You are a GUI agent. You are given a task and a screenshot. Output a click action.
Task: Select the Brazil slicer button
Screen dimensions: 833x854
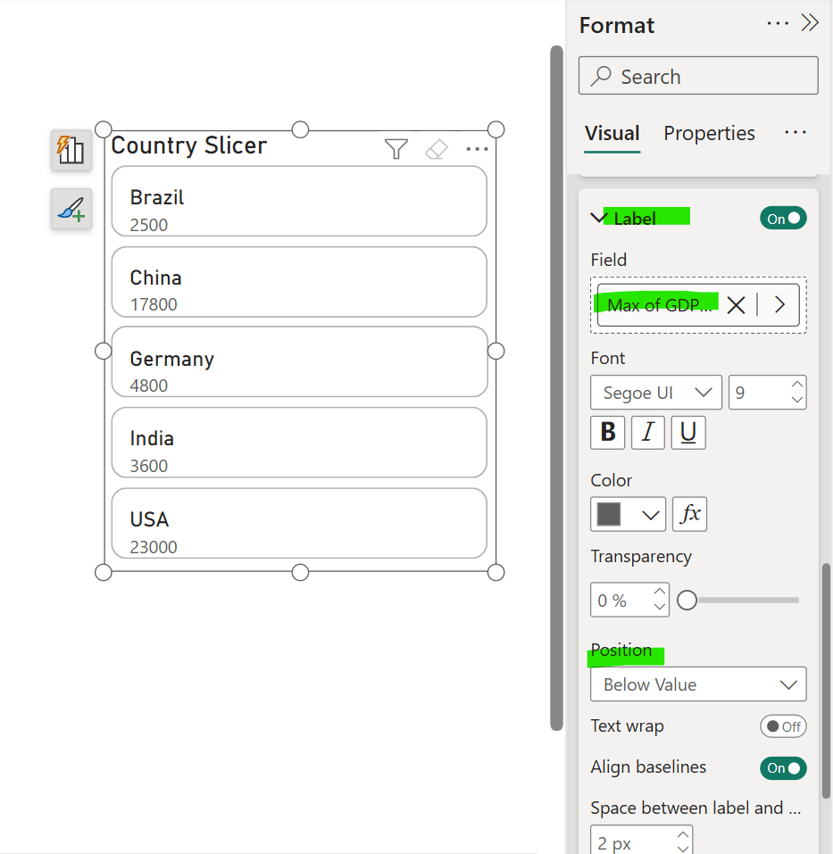tap(299, 201)
